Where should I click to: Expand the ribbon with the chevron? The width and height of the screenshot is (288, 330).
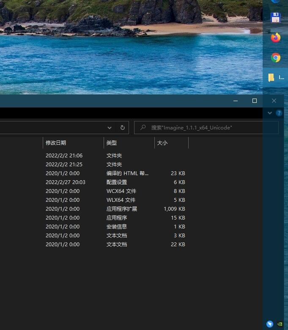pyautogui.click(x=270, y=113)
